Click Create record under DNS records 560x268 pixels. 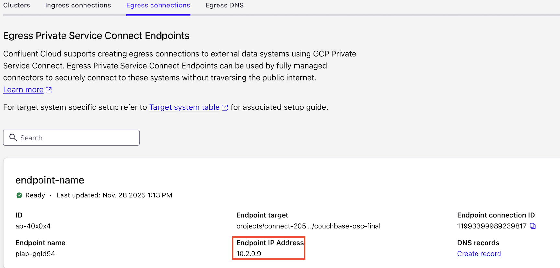[479, 254]
